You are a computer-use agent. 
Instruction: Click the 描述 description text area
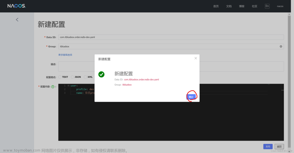click(171, 66)
